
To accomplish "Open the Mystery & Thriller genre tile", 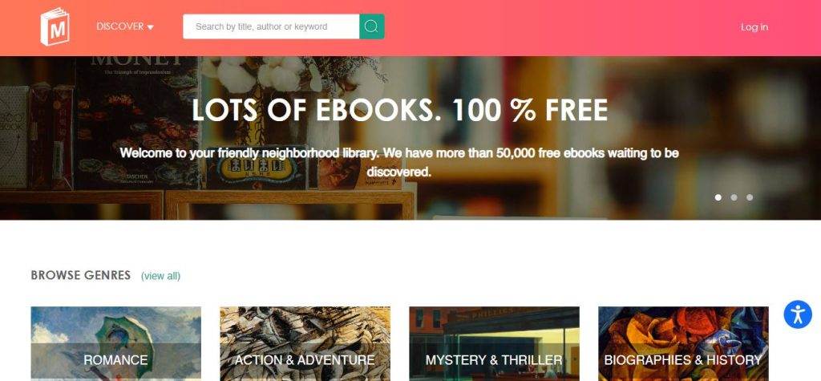I will [x=494, y=344].
